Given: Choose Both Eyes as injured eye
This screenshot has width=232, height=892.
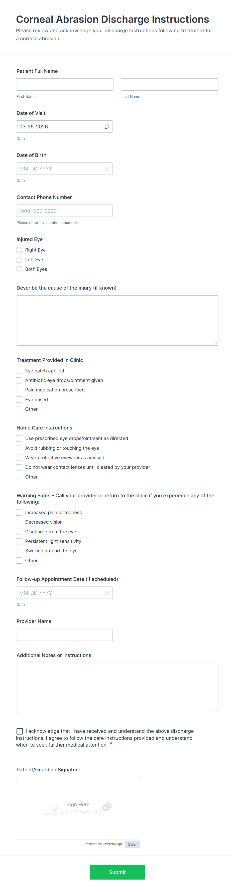Looking at the screenshot, I should pos(19,269).
